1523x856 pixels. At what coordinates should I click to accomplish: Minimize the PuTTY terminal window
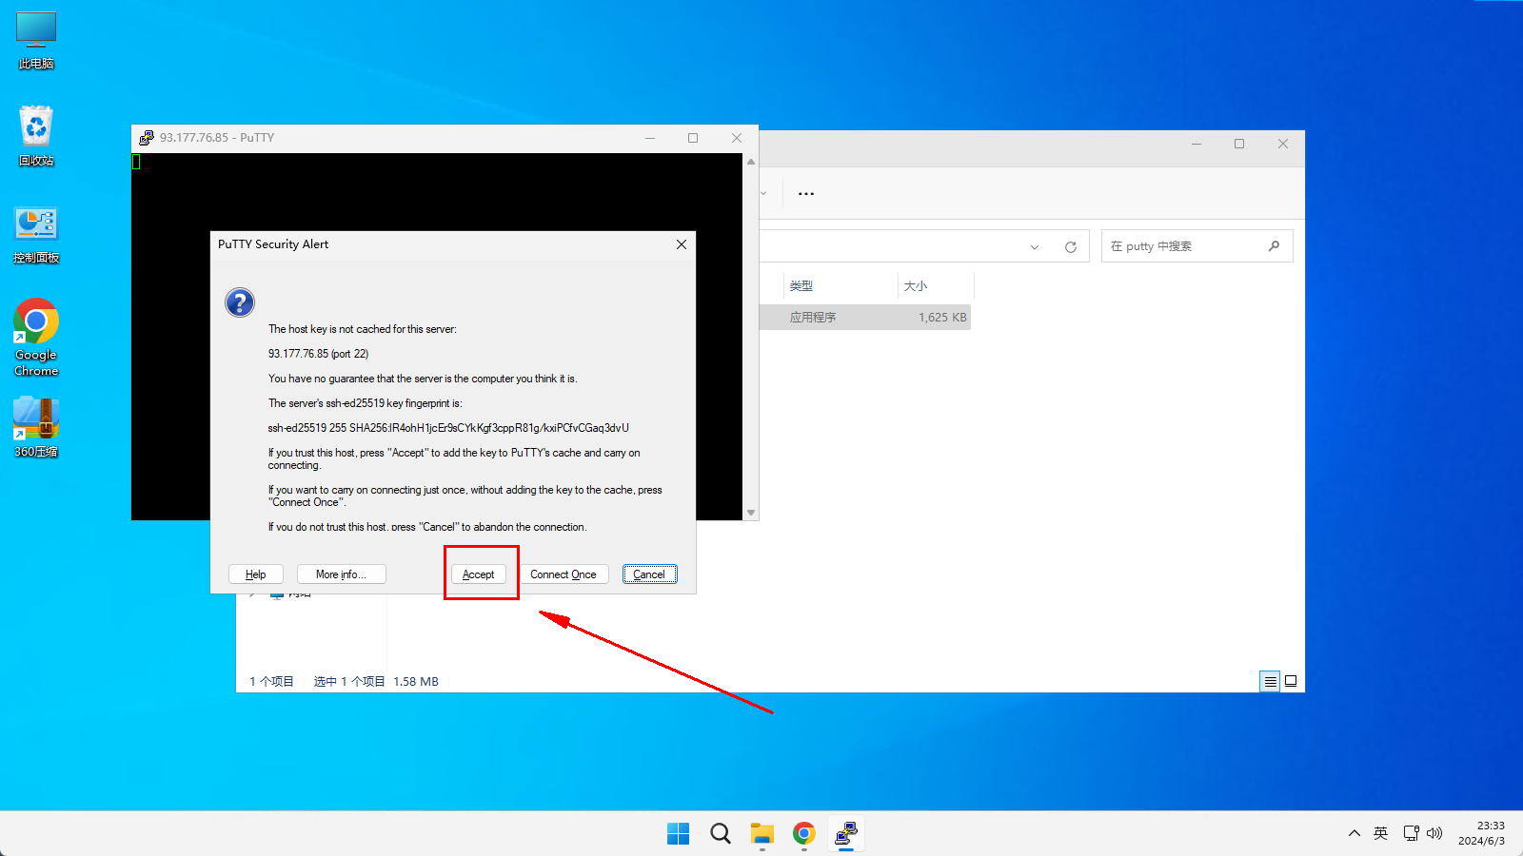pyautogui.click(x=650, y=138)
